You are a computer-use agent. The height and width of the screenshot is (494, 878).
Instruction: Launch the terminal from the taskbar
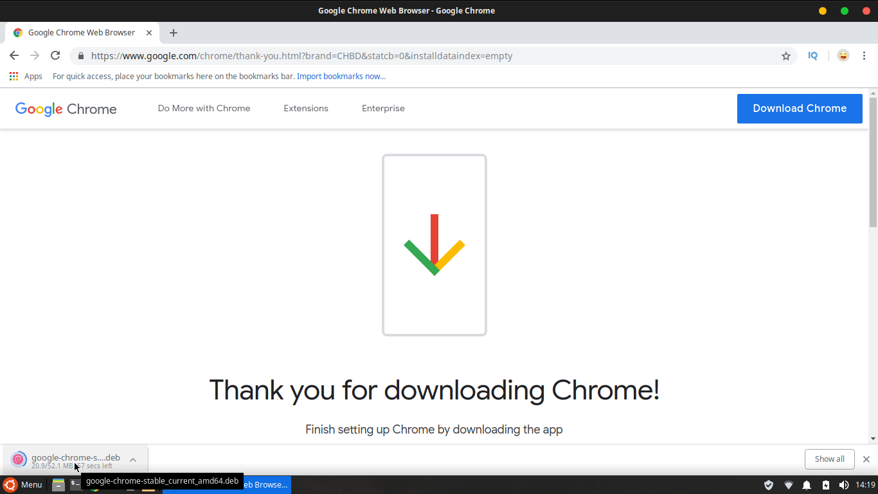(x=75, y=484)
